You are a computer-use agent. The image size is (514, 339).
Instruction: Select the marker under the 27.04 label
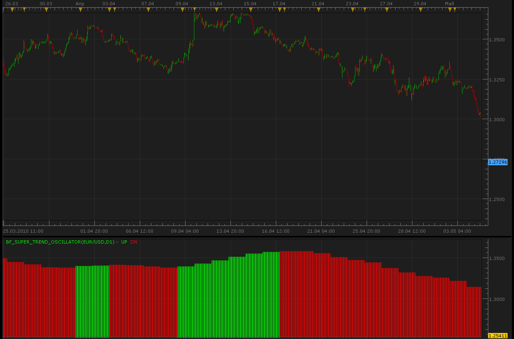coord(387,10)
